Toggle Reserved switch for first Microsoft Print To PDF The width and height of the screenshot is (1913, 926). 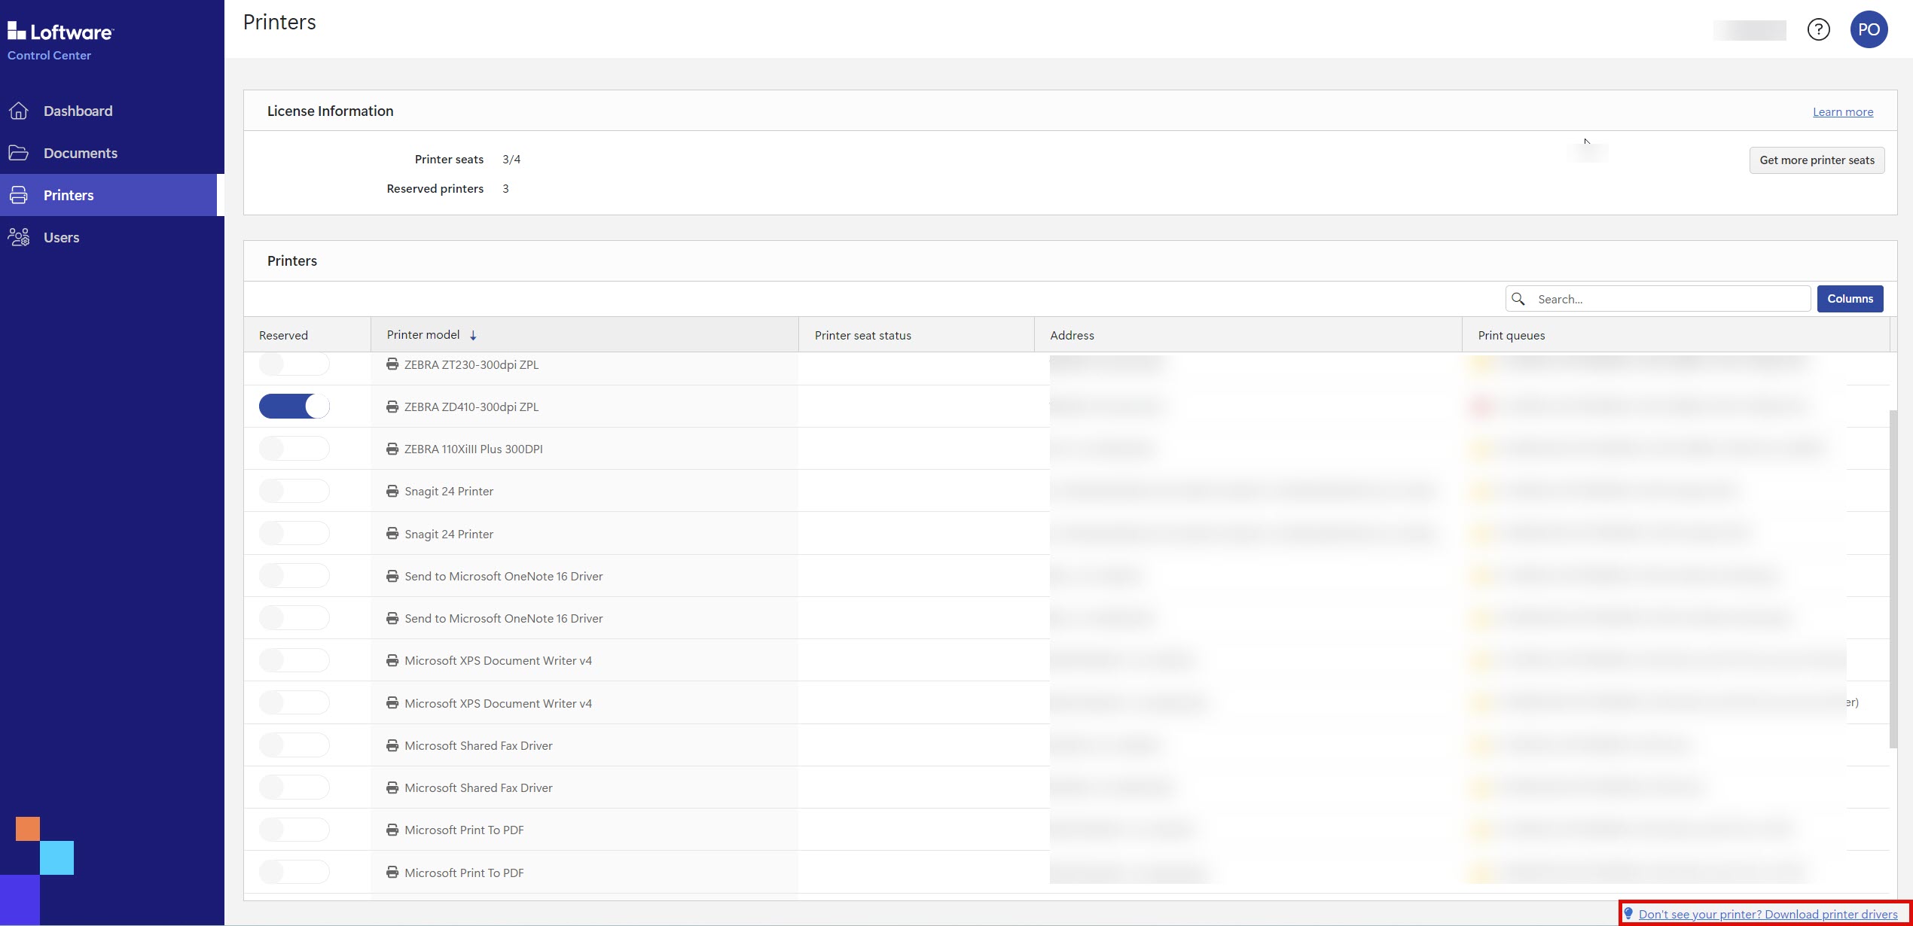294,830
